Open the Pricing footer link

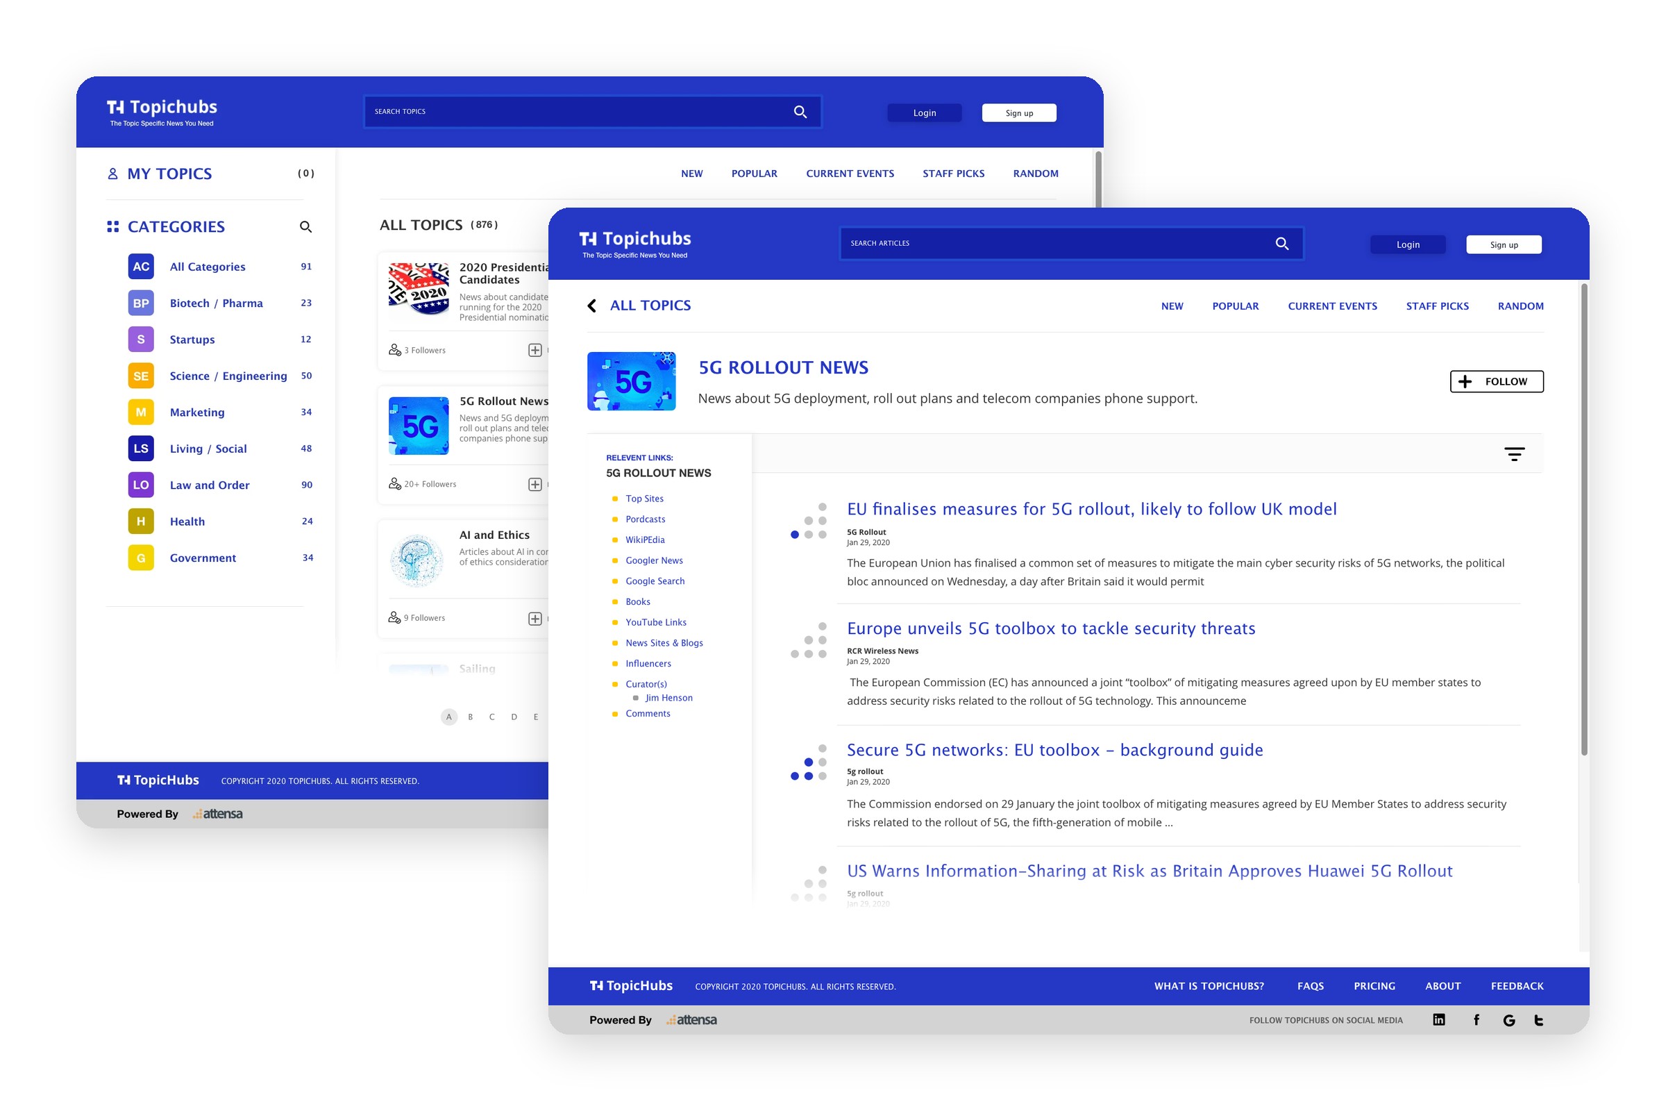point(1374,985)
